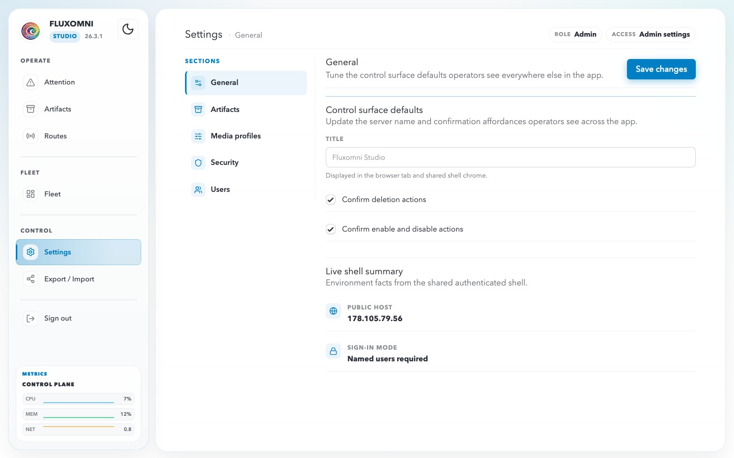Select the Artifacts settings section label

coord(225,109)
